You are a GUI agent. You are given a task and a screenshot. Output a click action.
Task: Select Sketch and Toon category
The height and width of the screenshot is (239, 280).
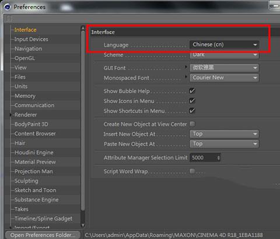36,190
